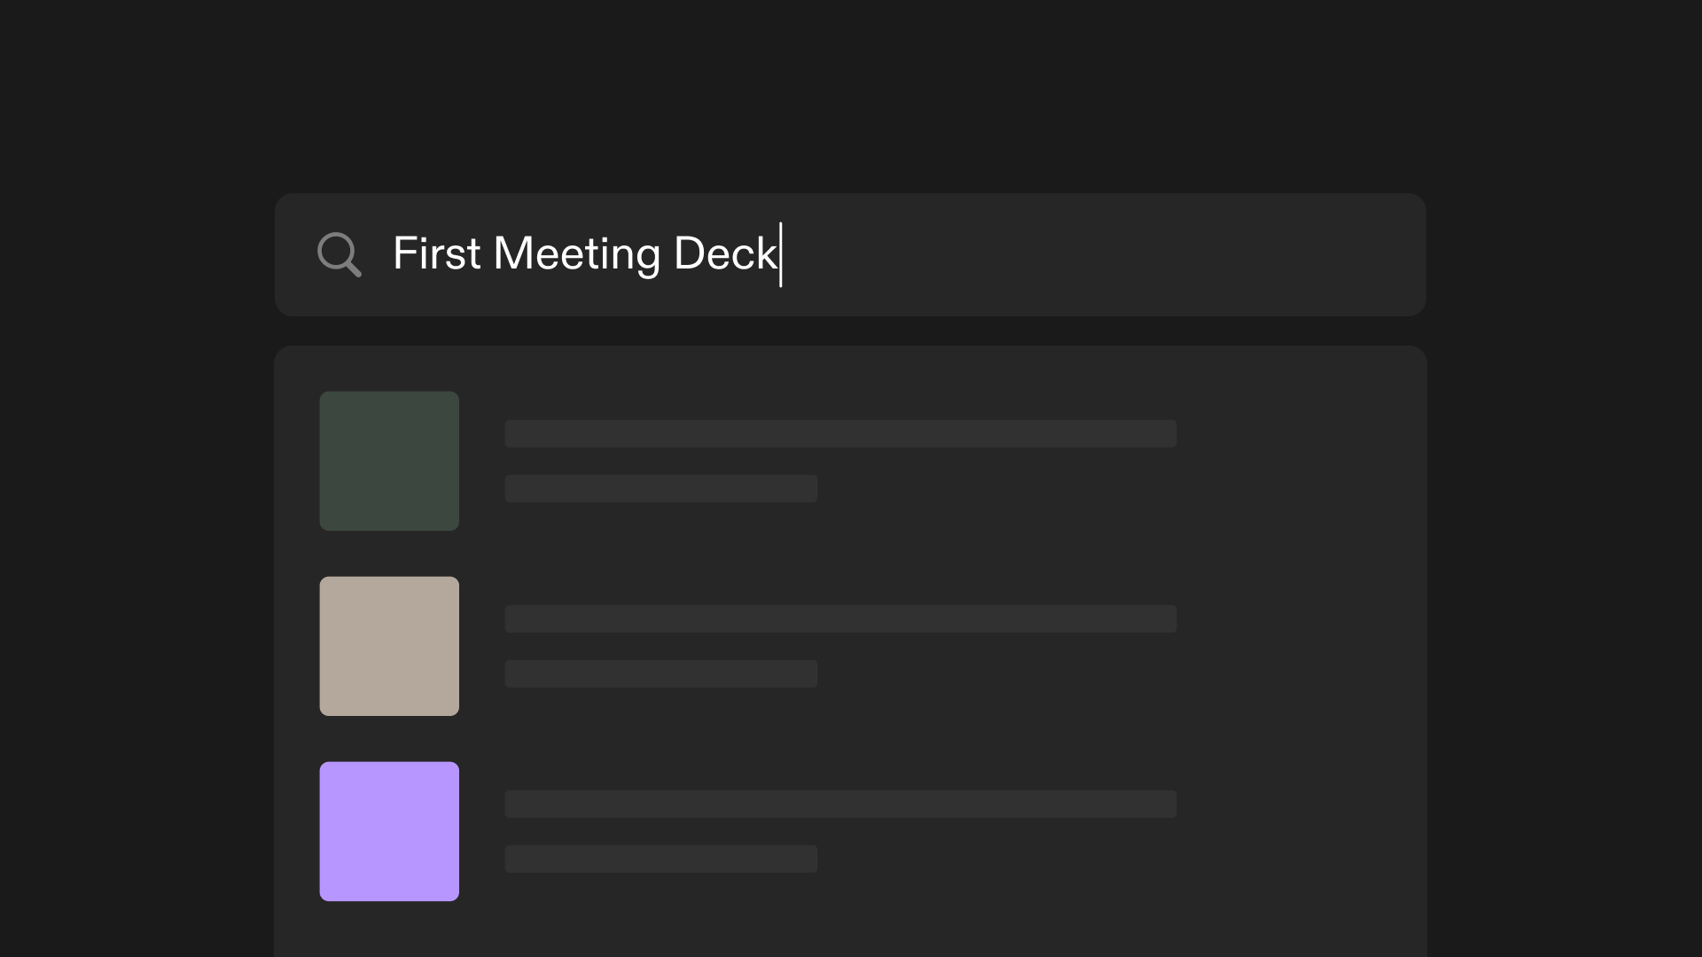Image resolution: width=1702 pixels, height=957 pixels.
Task: Select the green deck thumbnail
Action: pyautogui.click(x=389, y=460)
